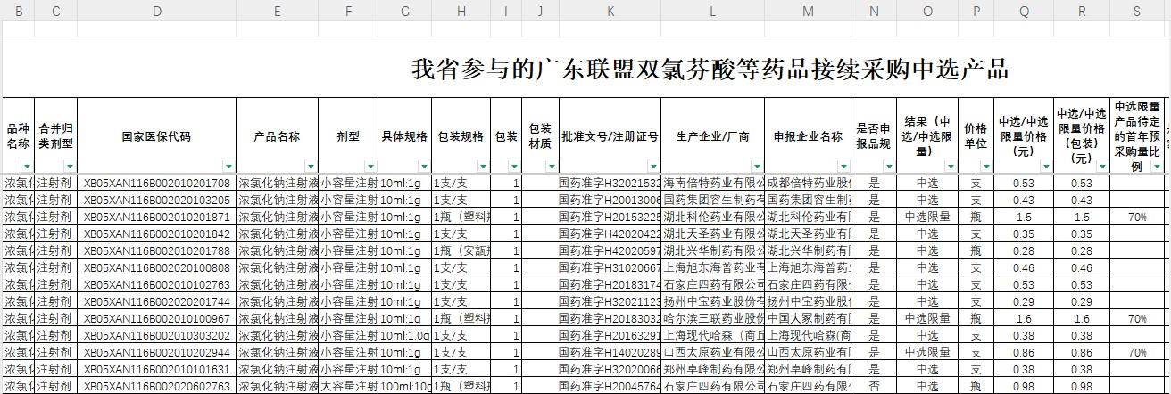Expand the 剂型 column filter arrow
The height and width of the screenshot is (394, 1171).
point(370,167)
